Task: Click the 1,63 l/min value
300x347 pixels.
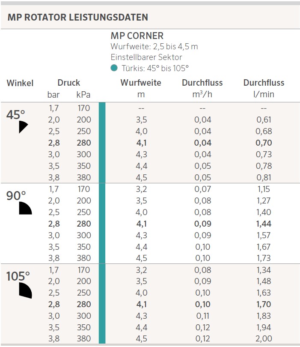Action: click(x=264, y=293)
